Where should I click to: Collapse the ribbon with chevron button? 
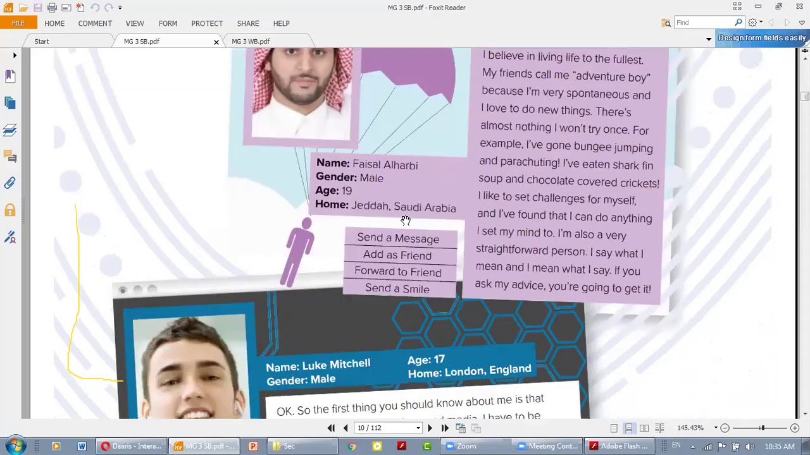click(x=802, y=23)
